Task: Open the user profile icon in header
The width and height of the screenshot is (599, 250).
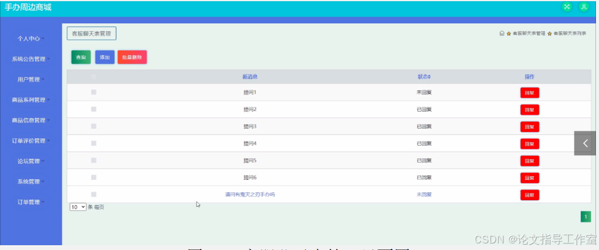Action: pyautogui.click(x=584, y=7)
